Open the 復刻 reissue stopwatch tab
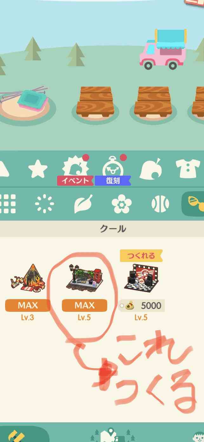Viewport: 204px width, 442px height. point(113,170)
